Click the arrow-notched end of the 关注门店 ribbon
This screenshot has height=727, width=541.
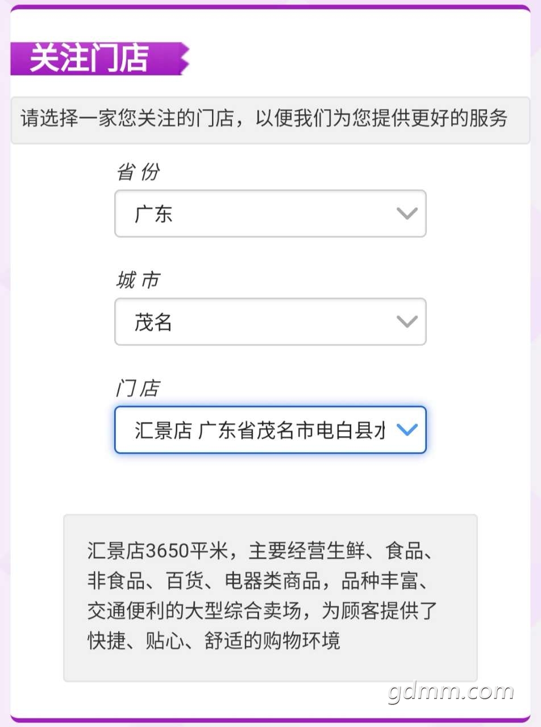[183, 59]
